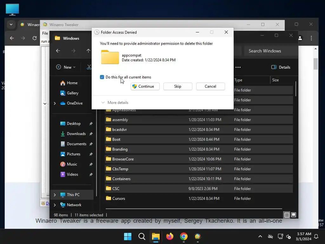The image size is (325, 244).
Task: Open Documents quick access folder
Action: [x=76, y=144]
